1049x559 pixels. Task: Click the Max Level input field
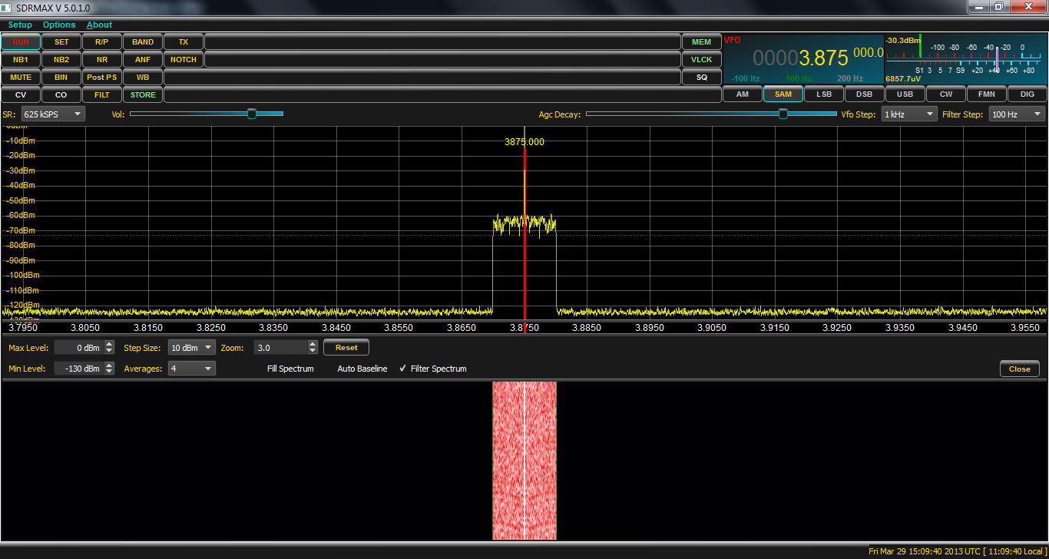81,347
